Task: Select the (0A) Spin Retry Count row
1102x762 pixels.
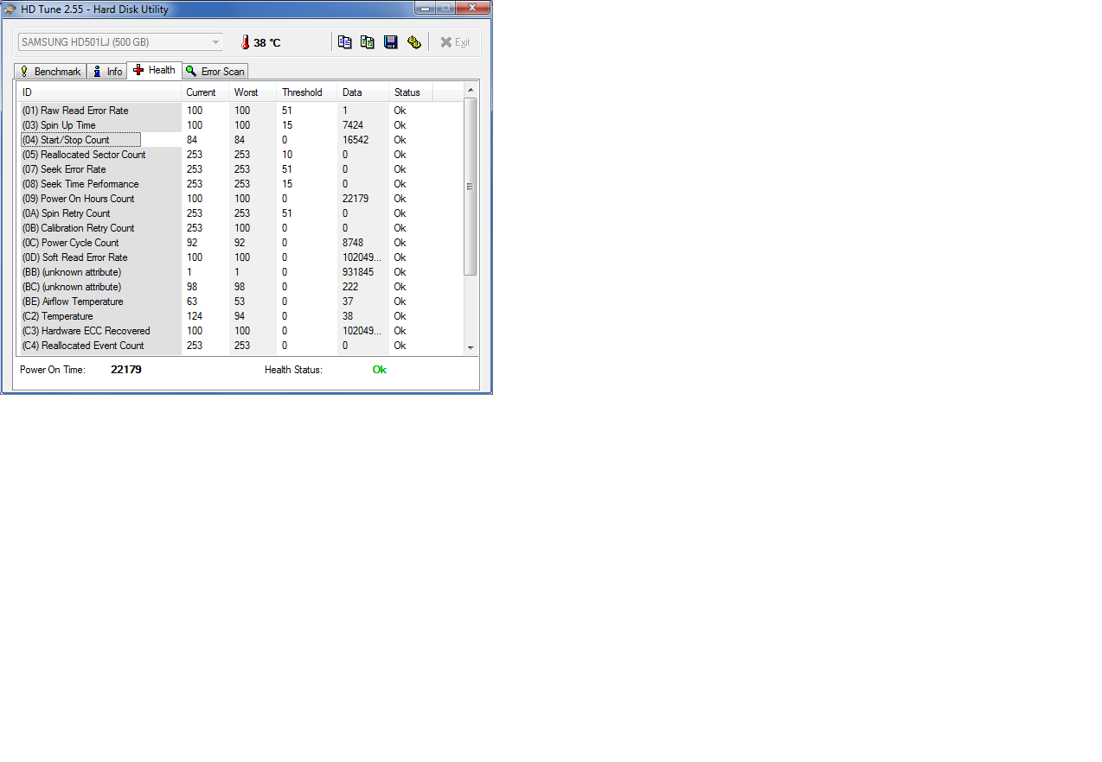Action: point(241,213)
